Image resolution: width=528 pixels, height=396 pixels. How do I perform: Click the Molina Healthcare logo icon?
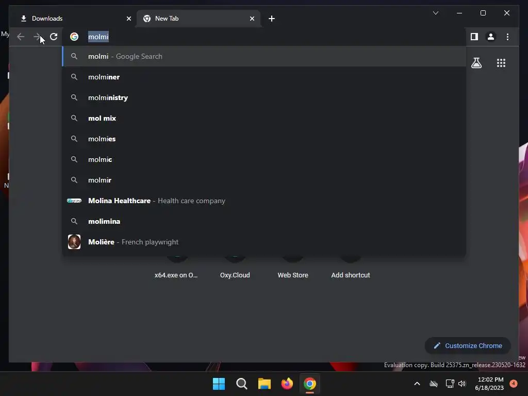[x=74, y=201]
